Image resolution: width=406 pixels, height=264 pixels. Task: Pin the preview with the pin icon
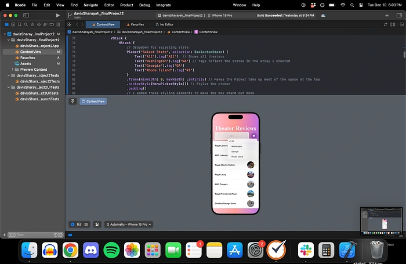(x=72, y=101)
